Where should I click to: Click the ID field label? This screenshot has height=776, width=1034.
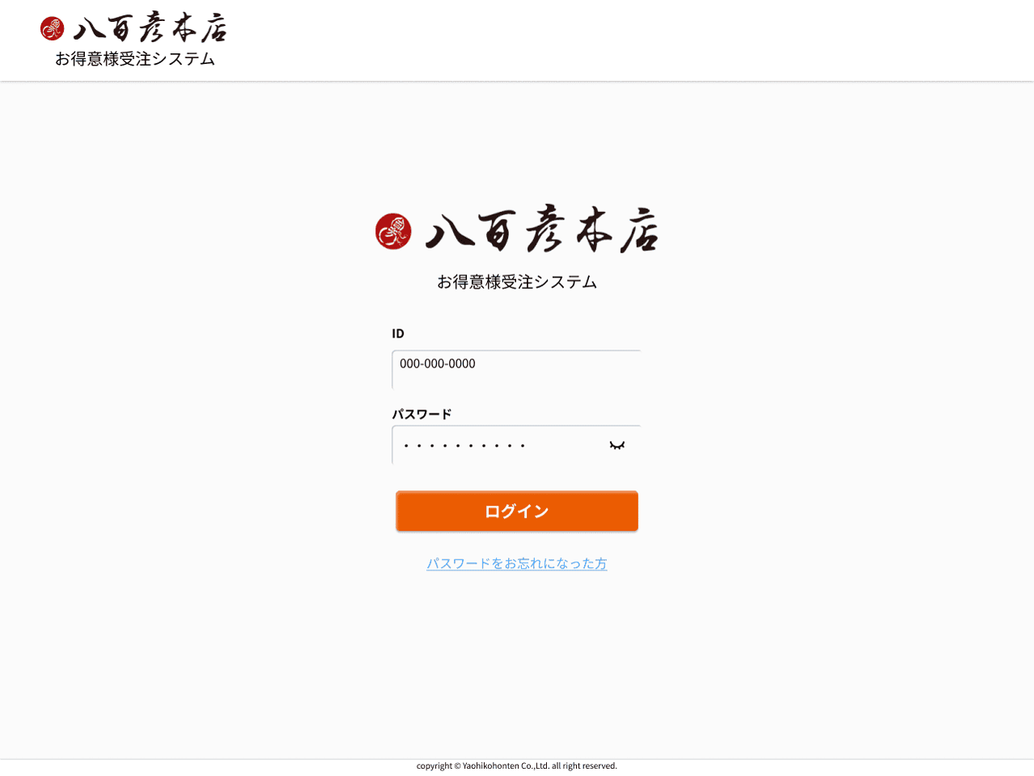[398, 333]
